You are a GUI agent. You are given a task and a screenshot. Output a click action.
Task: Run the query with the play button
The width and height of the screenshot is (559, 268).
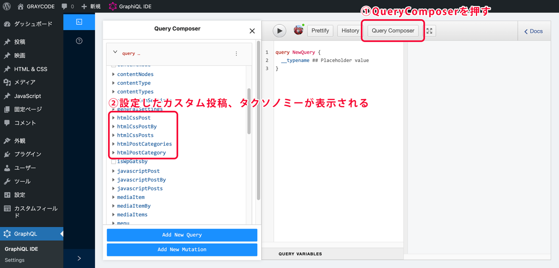point(279,31)
